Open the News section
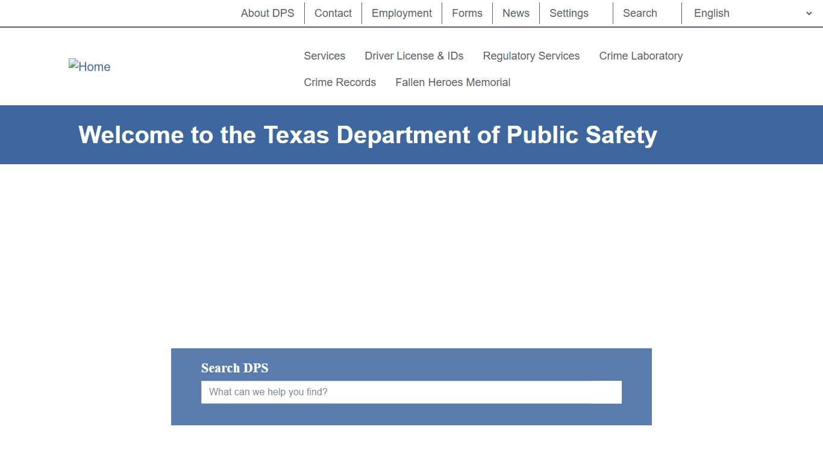This screenshot has height=462, width=823. (515, 13)
